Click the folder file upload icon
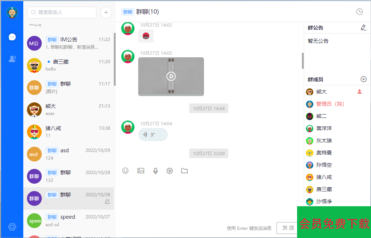371x238 pixels. [184, 171]
